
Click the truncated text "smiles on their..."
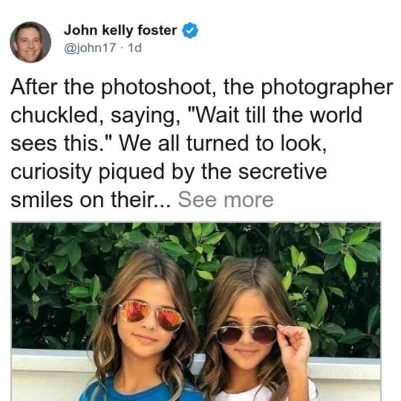pyautogui.click(x=91, y=200)
